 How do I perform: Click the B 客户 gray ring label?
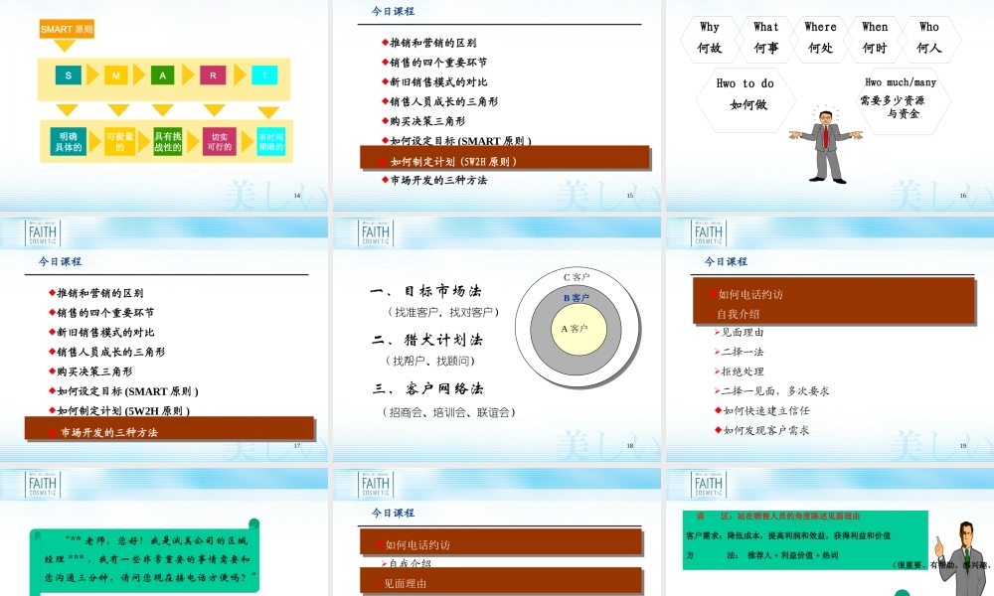tap(577, 298)
